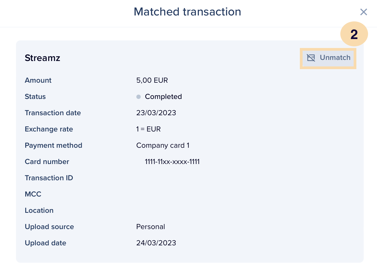Click the Matched transaction title
This screenshot has height=270, width=377.
point(187,12)
